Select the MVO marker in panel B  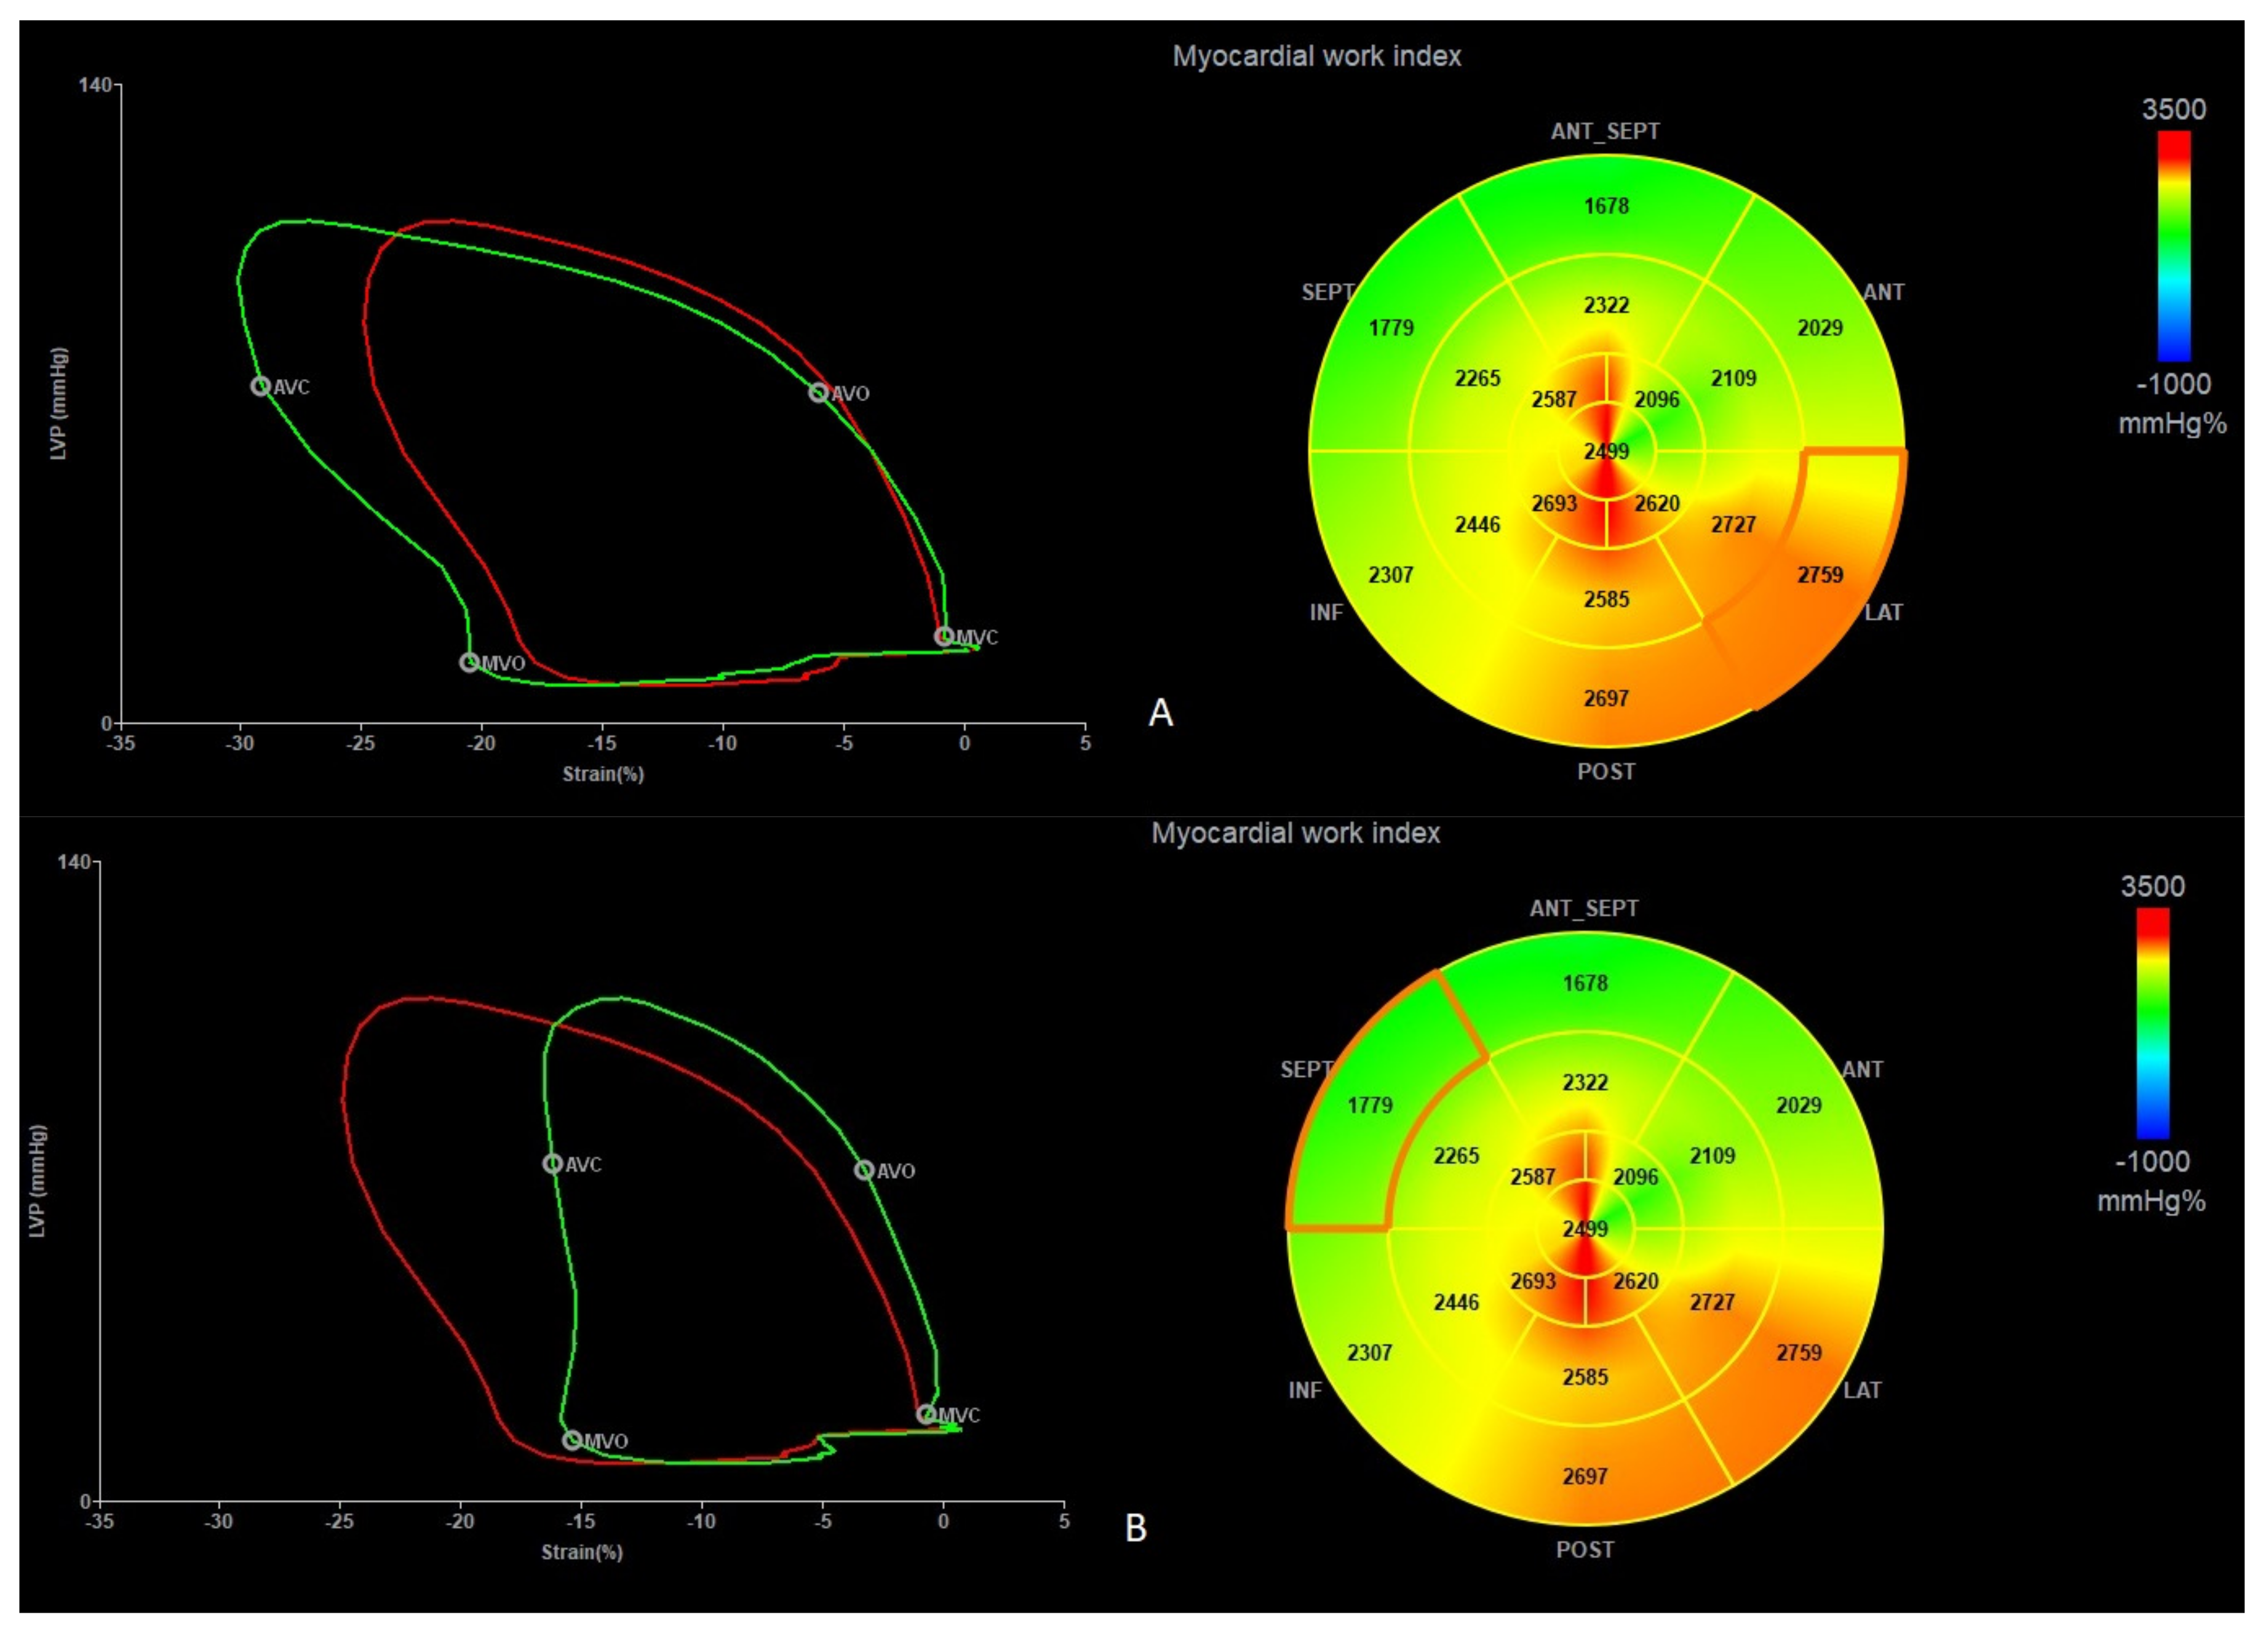click(x=571, y=1440)
